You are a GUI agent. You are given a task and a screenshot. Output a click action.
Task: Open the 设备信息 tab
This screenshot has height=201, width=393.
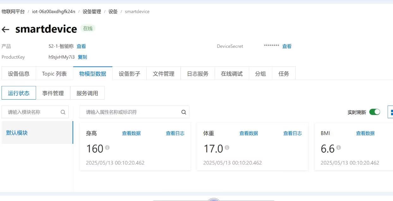pyautogui.click(x=19, y=74)
